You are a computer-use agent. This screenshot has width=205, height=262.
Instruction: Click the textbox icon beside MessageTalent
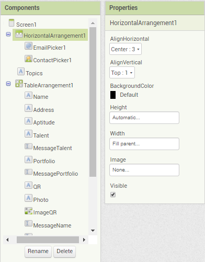click(28, 146)
